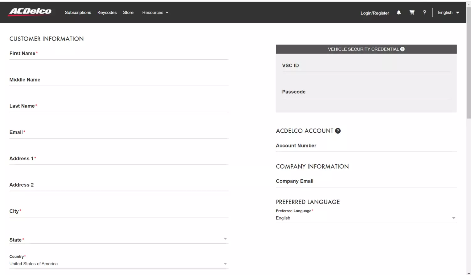Click the 'COMPANY INFORMATION' heading
The width and height of the screenshot is (471, 275).
(312, 167)
